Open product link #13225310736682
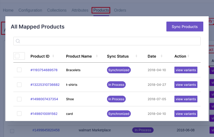Viewport: 214px width, 137px height. pos(45,85)
